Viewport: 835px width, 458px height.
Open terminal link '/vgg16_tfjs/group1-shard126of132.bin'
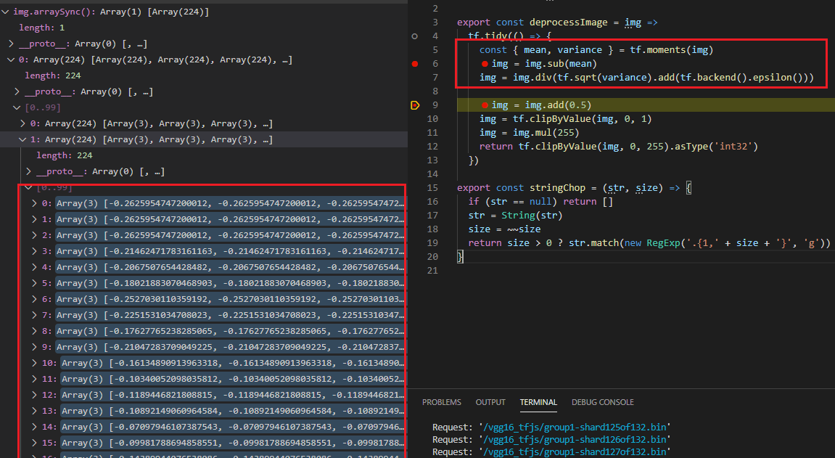[x=575, y=439]
